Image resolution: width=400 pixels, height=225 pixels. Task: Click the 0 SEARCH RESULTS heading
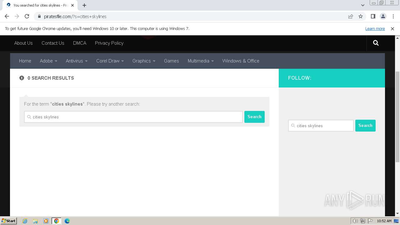pos(51,78)
